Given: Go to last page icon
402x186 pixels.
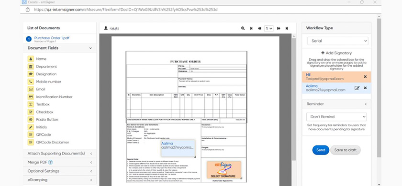Looking at the screenshot, I should click(x=287, y=28).
